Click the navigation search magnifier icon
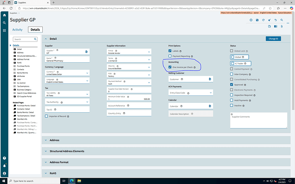295x184 pixels. coord(35,39)
